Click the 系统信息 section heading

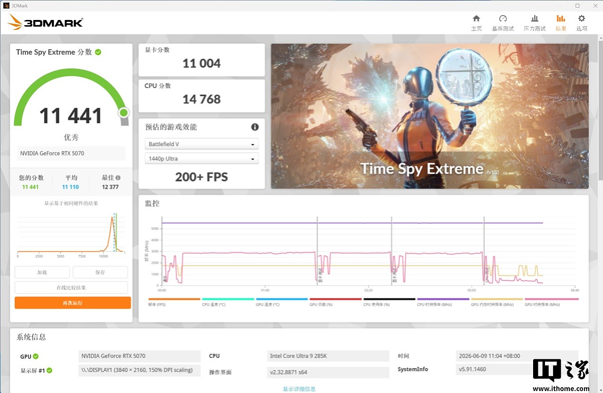tap(31, 337)
